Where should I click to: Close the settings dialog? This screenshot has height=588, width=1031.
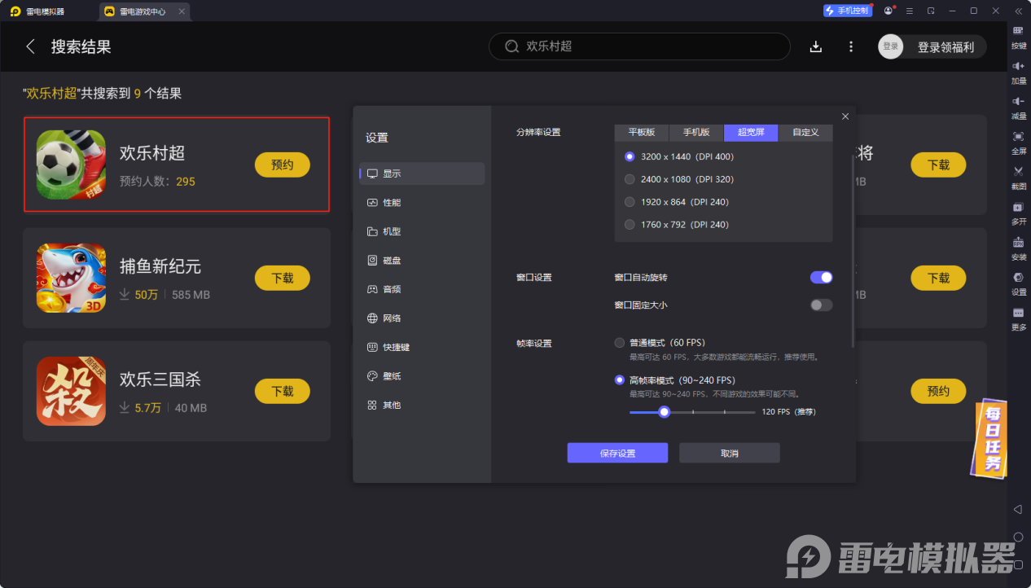point(845,116)
